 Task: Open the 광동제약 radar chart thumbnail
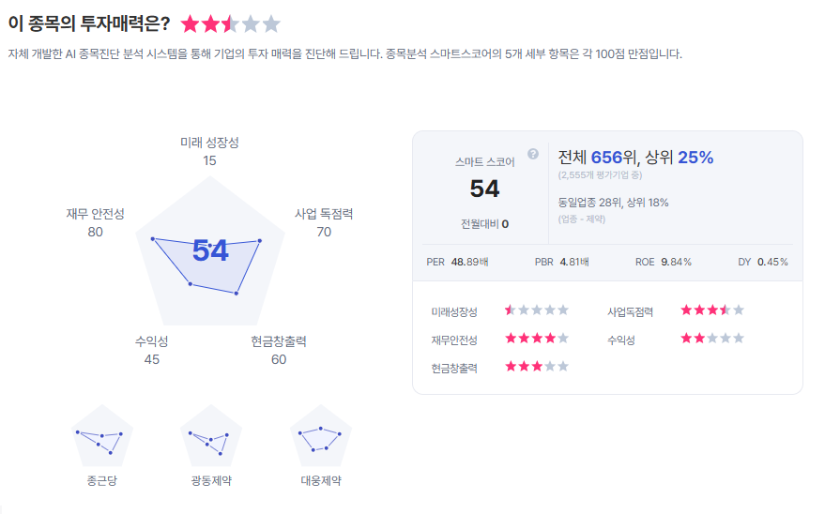point(209,436)
